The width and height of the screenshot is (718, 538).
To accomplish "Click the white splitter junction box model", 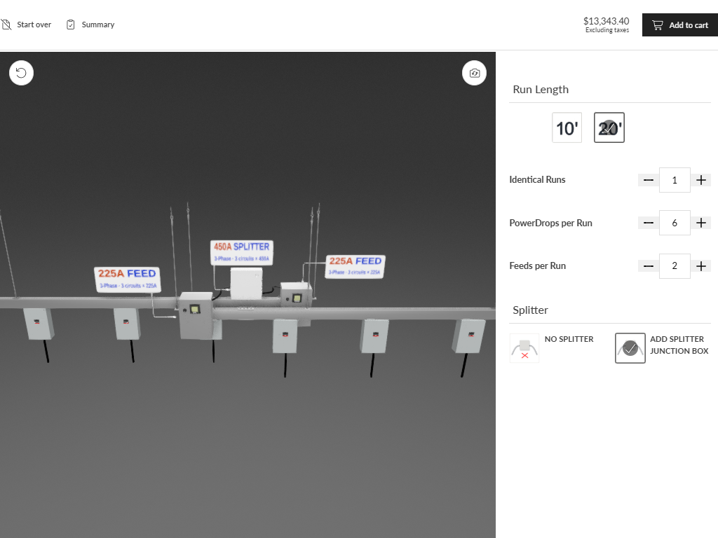I will [x=246, y=284].
